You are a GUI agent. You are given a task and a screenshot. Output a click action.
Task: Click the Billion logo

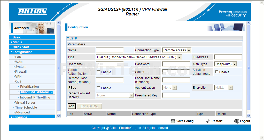33,11
